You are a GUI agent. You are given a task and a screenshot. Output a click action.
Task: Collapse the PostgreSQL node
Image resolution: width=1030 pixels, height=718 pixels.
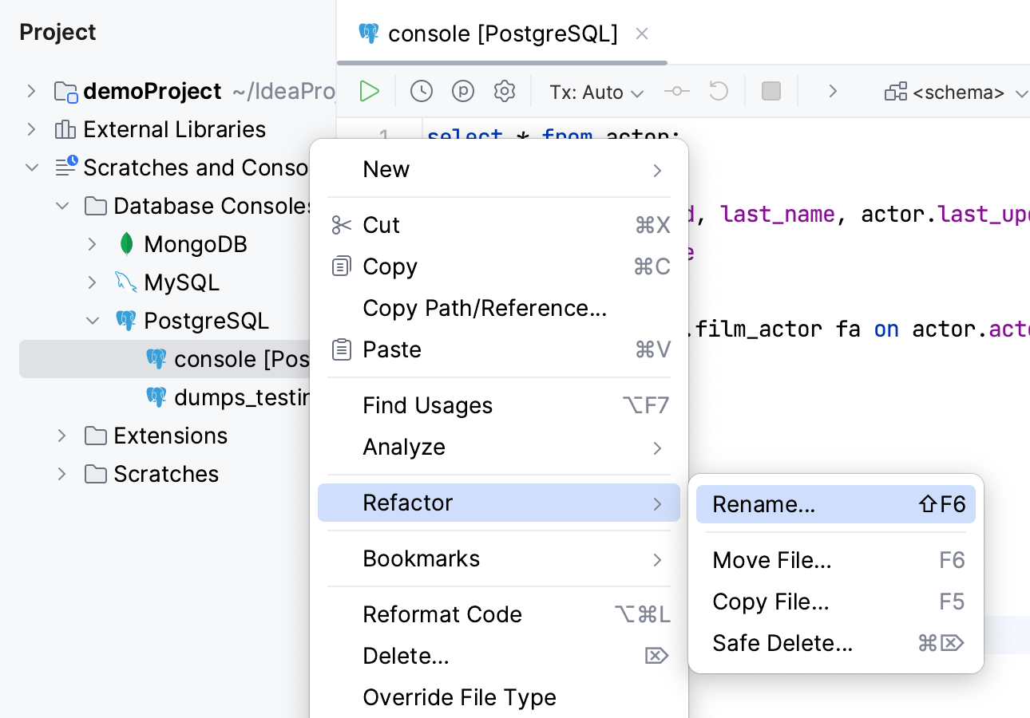(x=93, y=321)
